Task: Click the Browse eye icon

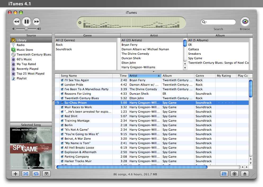Action: (x=245, y=22)
